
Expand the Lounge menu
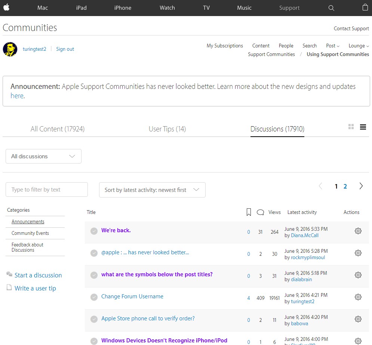(358, 46)
